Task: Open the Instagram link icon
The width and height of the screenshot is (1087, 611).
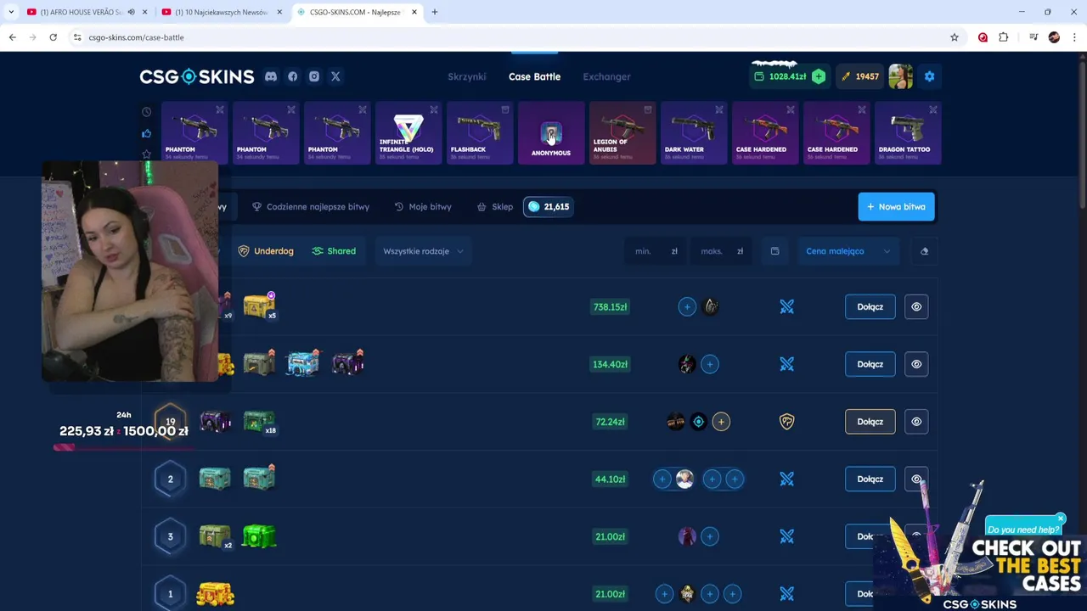Action: tap(314, 76)
